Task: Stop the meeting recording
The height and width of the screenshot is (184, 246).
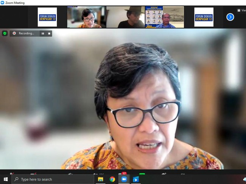Action: [x=49, y=33]
